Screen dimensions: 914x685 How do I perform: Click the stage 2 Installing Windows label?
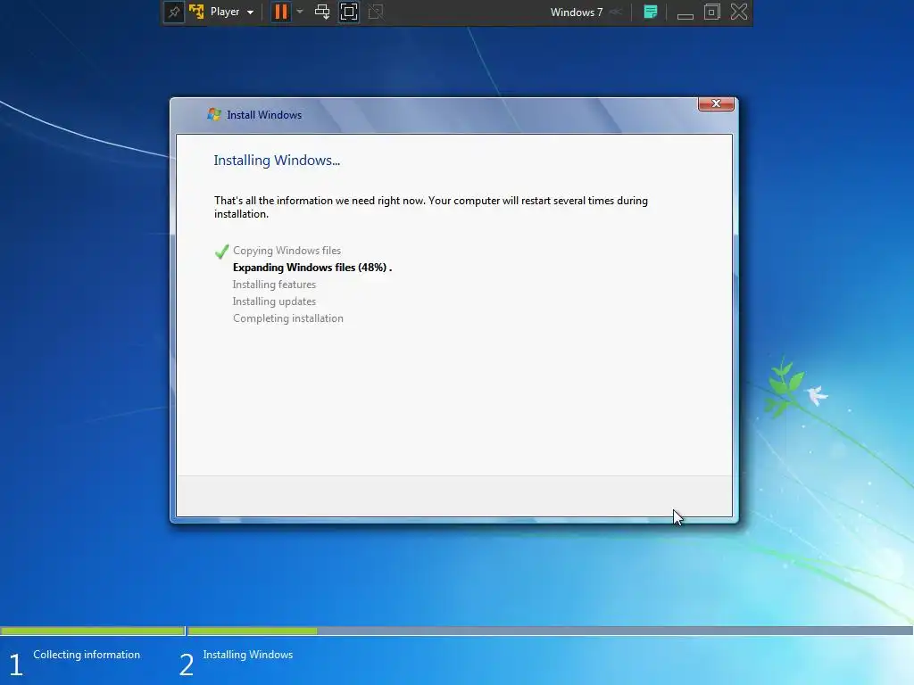click(x=248, y=655)
